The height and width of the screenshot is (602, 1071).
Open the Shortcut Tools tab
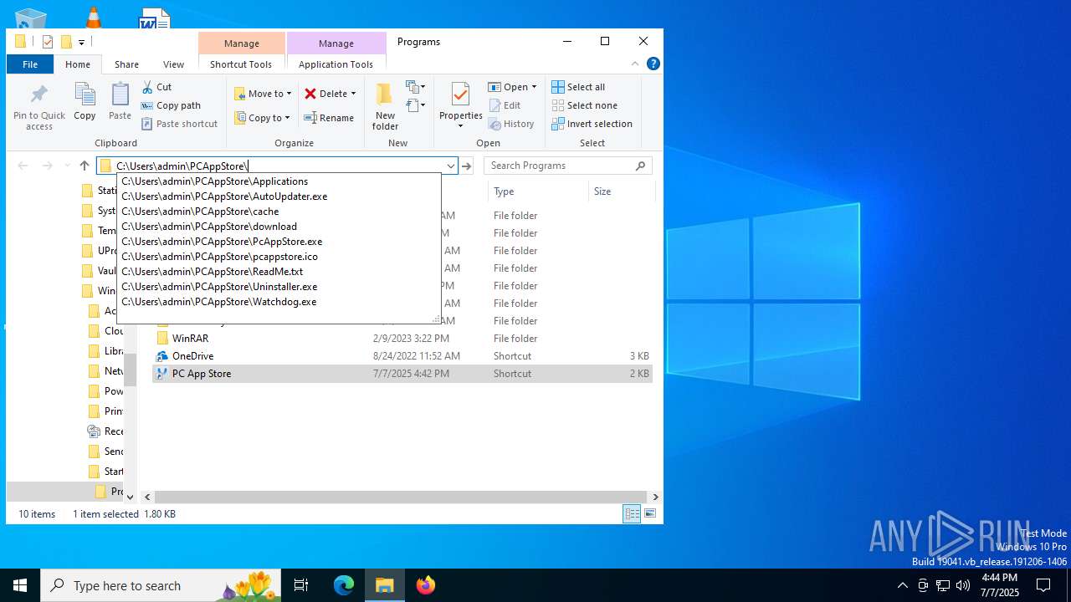241,64
